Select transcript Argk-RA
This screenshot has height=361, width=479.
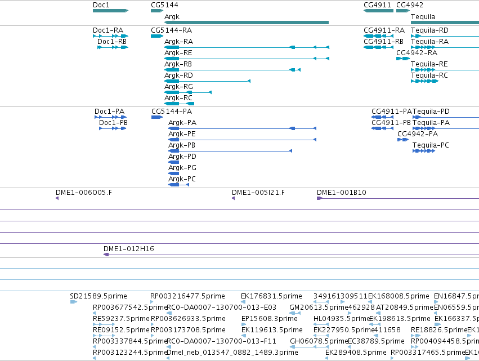tap(178, 42)
